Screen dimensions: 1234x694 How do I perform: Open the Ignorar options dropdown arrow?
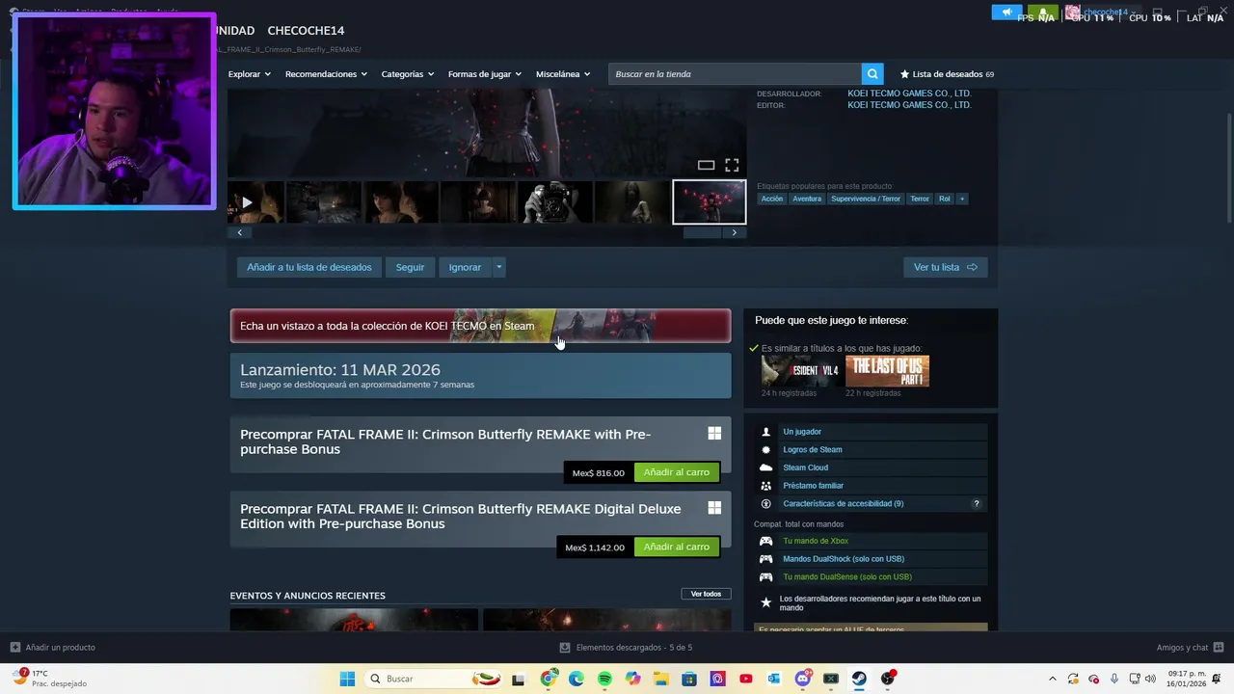tap(498, 267)
